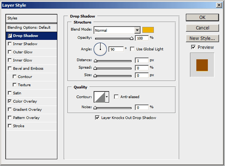Open the Contour picker dropdown arrow
Image resolution: width=225 pixels, height=166 pixels.
[106, 97]
